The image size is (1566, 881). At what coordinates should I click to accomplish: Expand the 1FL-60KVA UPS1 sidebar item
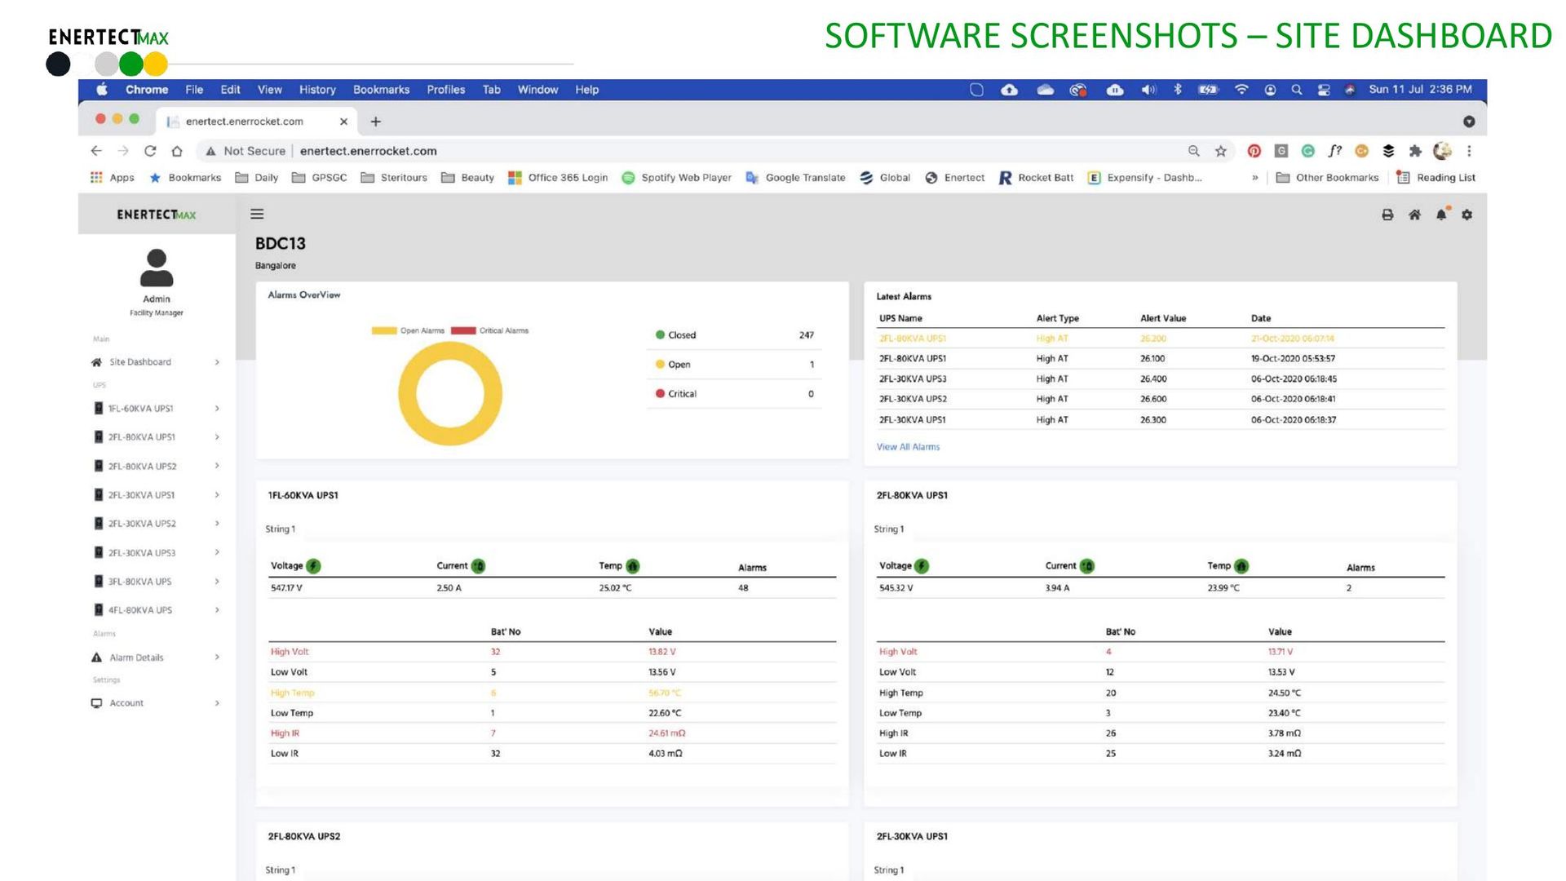tap(156, 409)
